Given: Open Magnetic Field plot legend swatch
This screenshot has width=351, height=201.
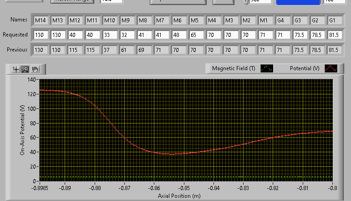Looking at the screenshot, I should (x=267, y=68).
